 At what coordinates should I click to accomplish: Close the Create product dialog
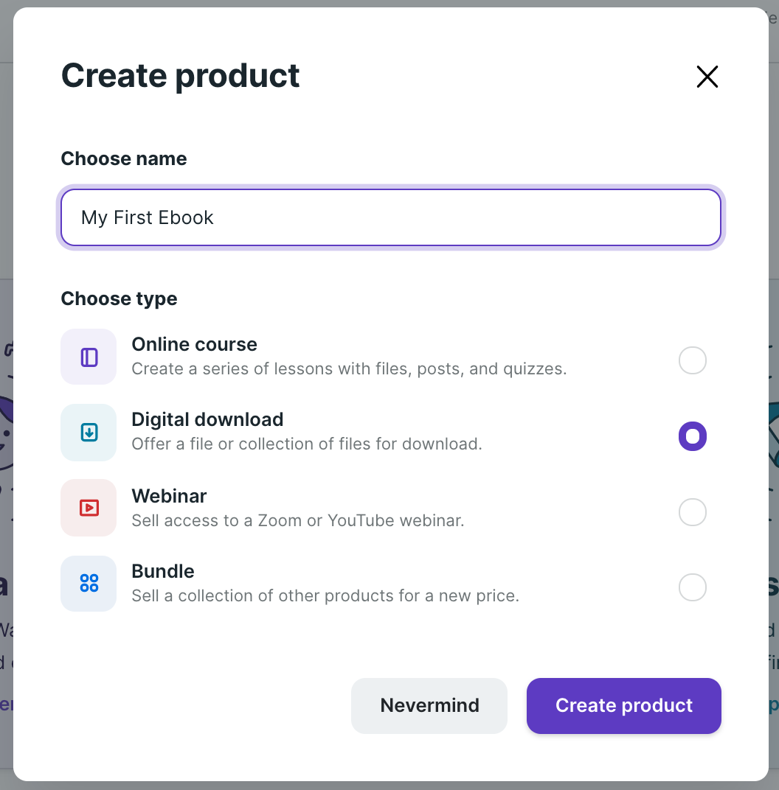point(707,77)
